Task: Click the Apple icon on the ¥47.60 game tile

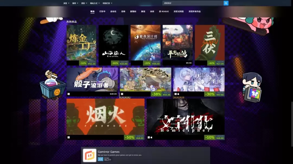Action: point(178,94)
